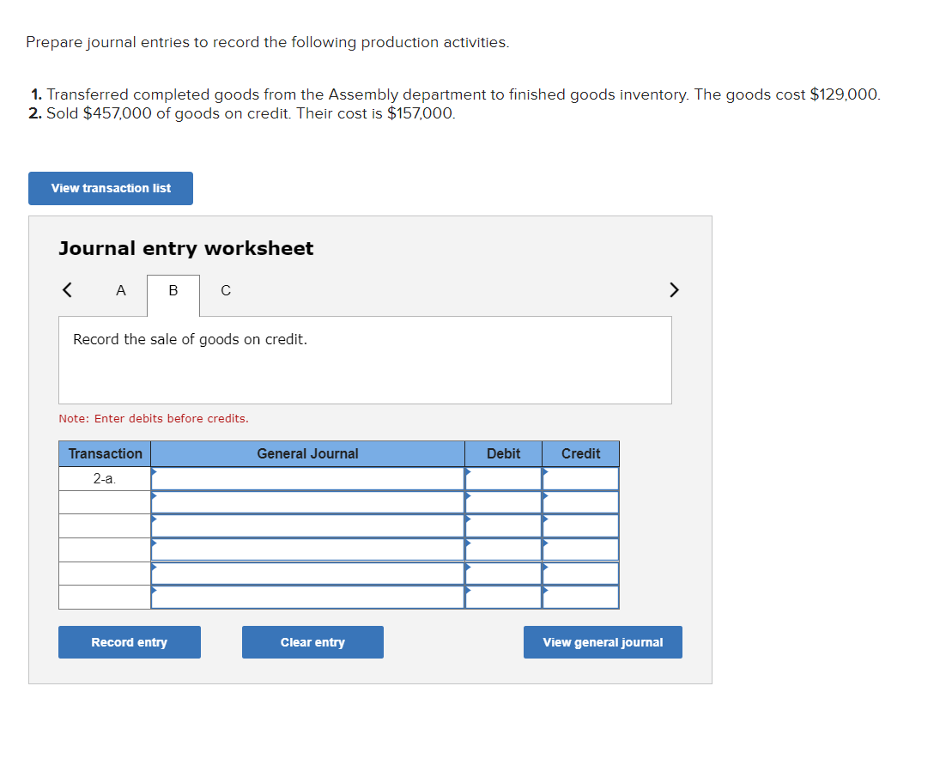Open the second row General Journal account dropdown
946x771 pixels.
click(307, 502)
